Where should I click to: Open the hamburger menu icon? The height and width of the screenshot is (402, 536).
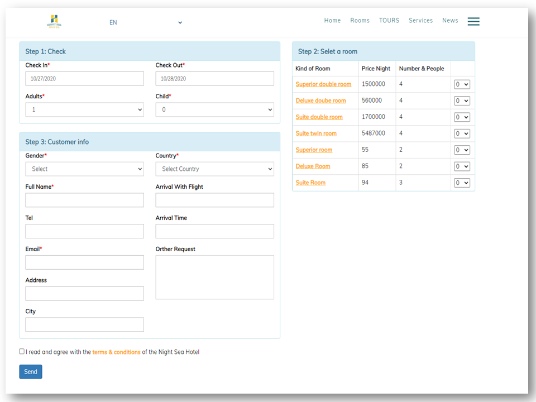click(473, 21)
